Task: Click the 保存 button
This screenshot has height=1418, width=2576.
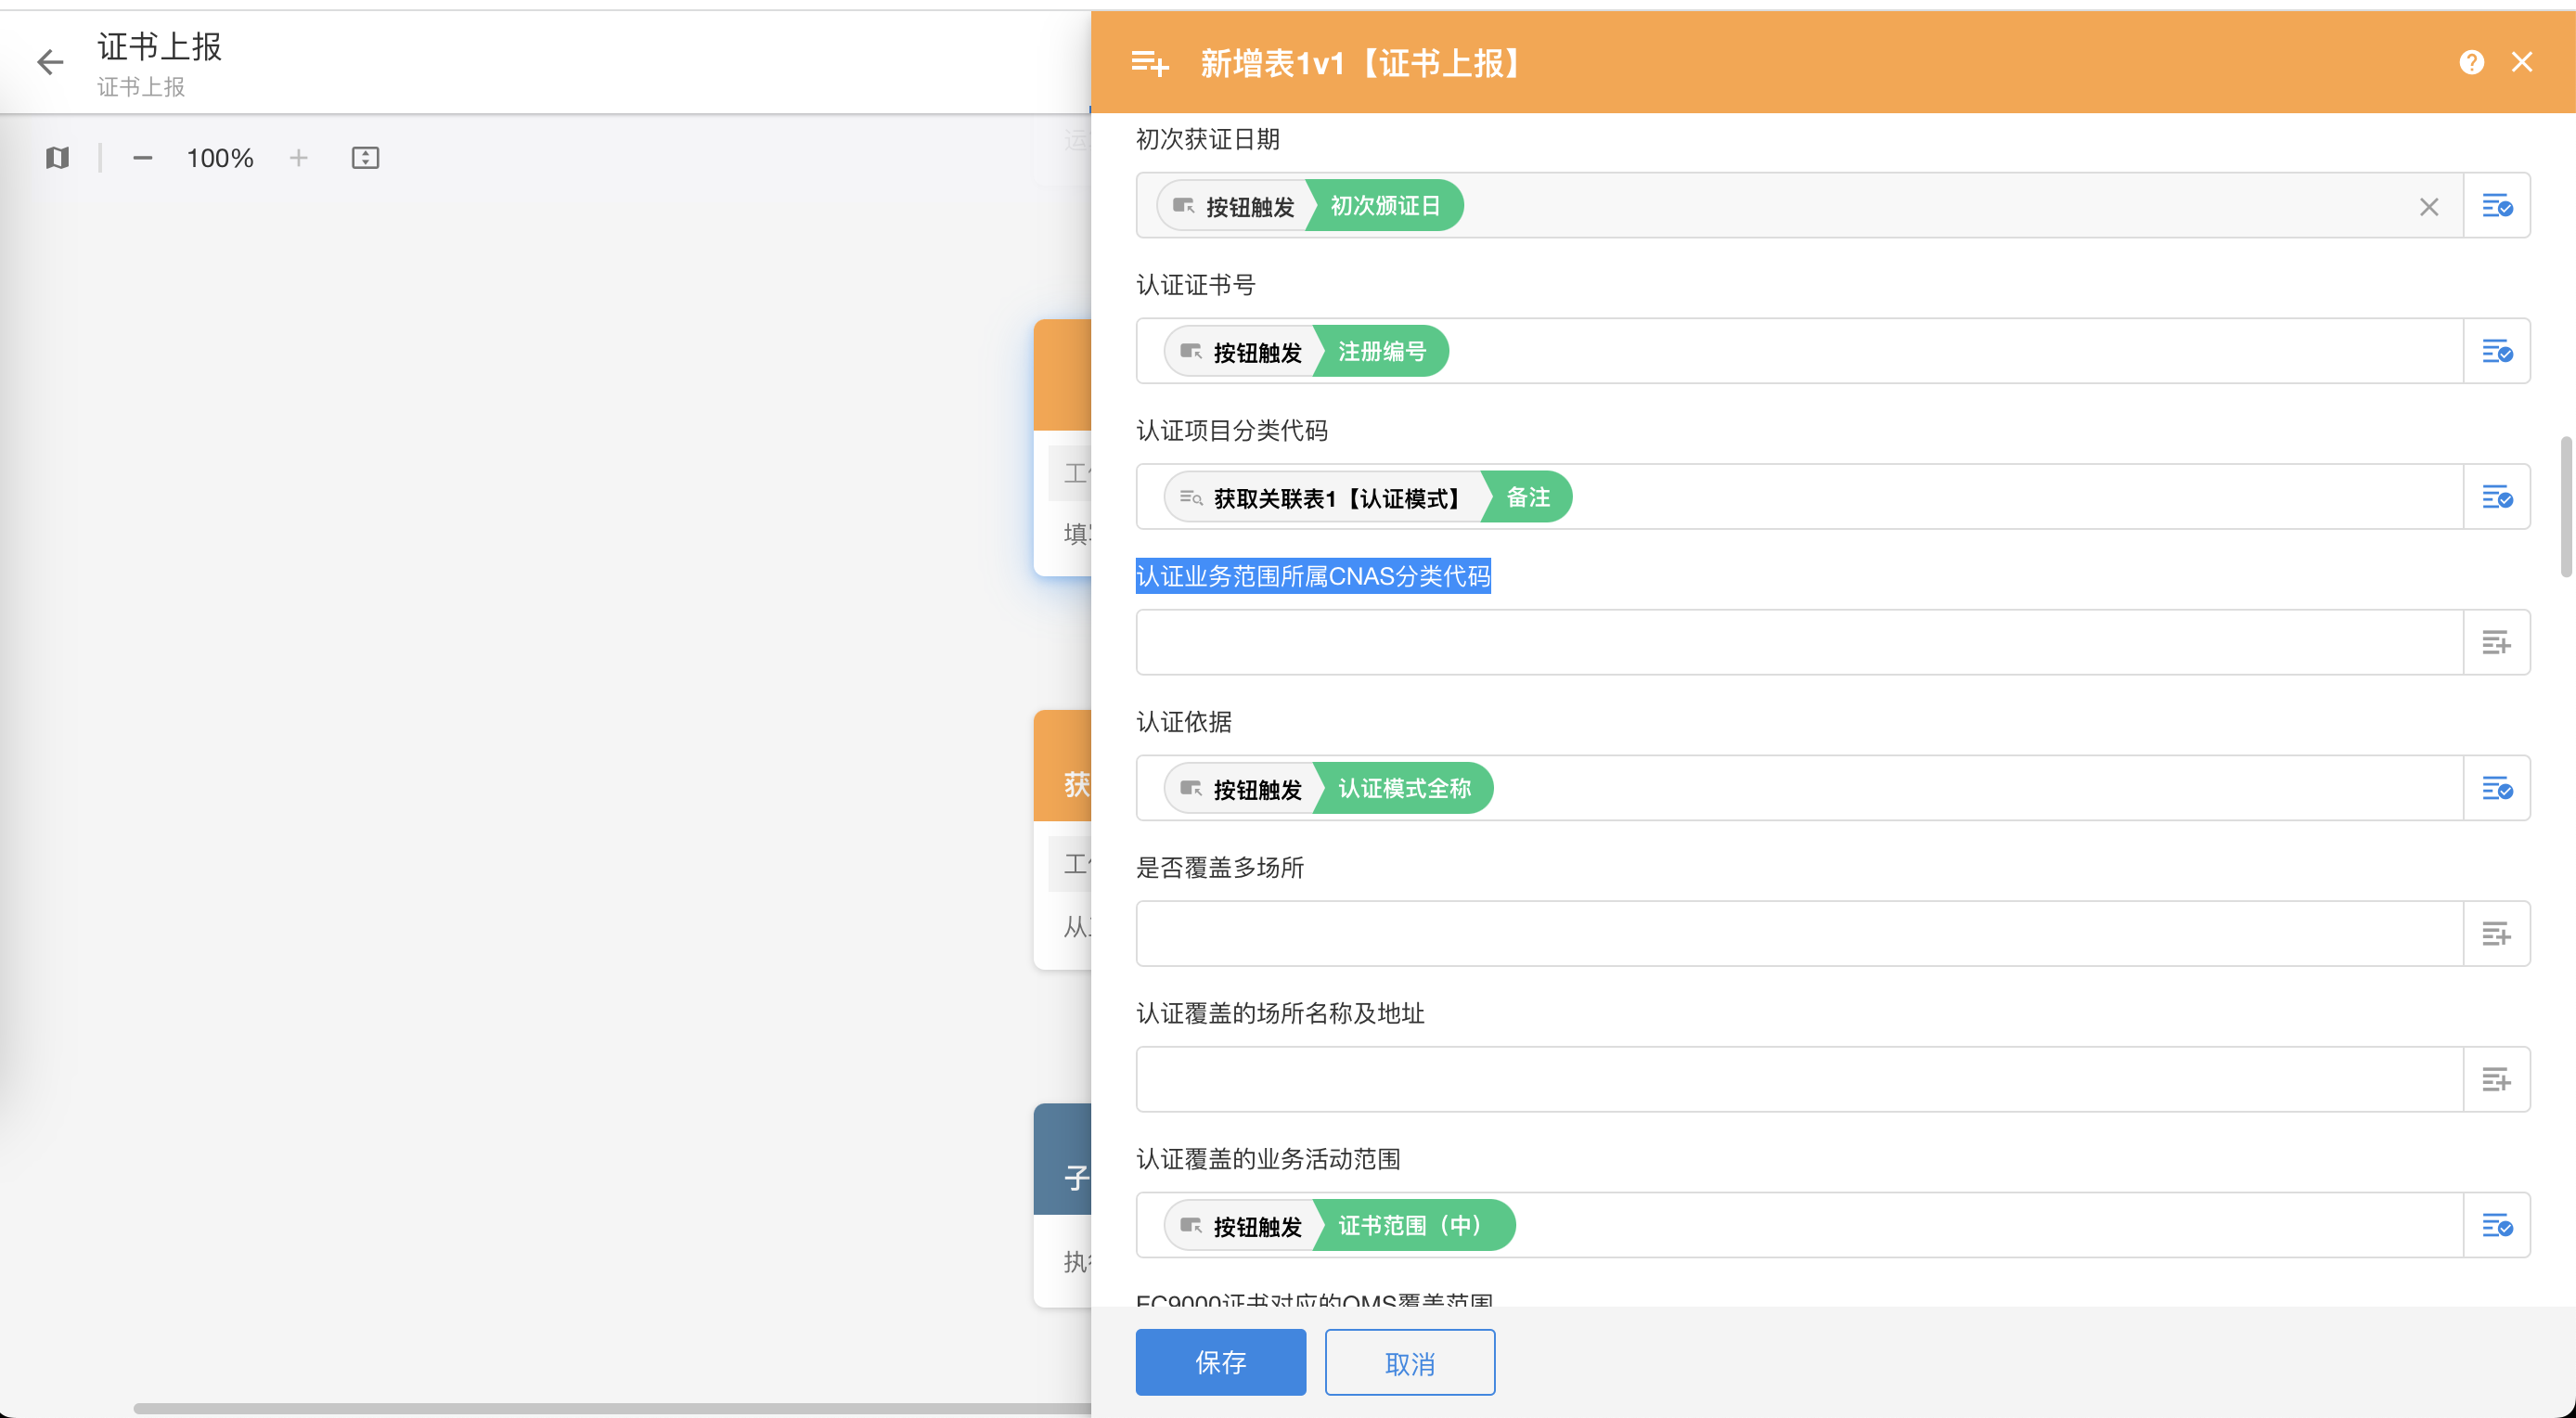Action: coord(1220,1362)
